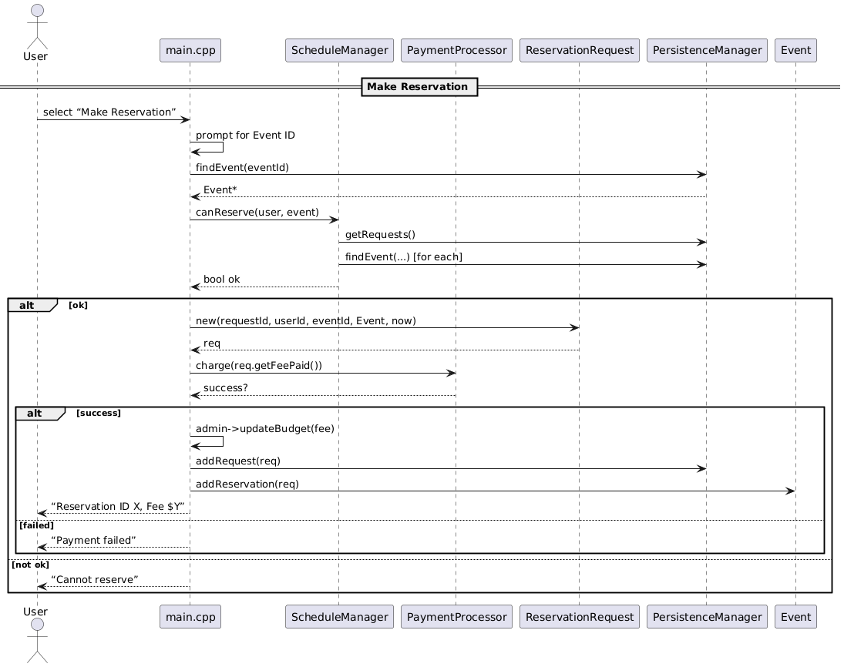
Task: Select the ScheduleManager participant box in footer row
Action: click(x=339, y=616)
